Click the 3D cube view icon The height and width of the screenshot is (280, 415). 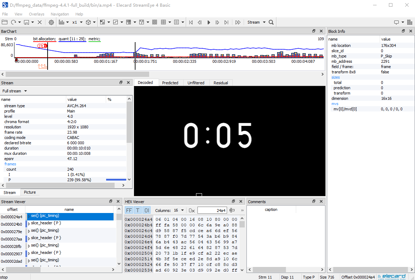(89, 22)
